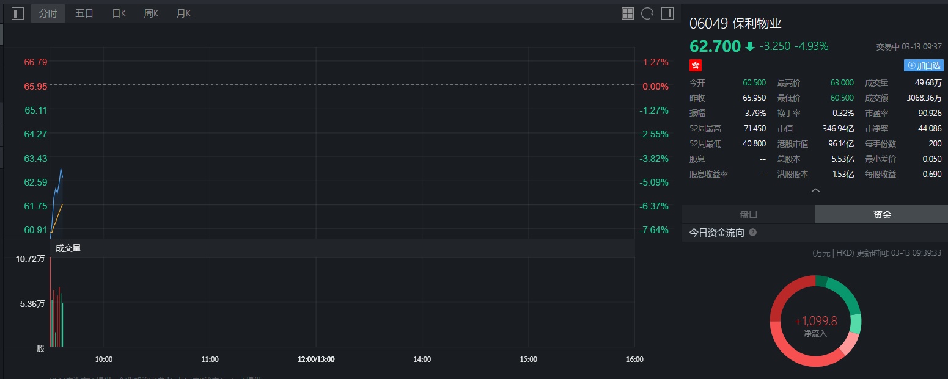948x379 pixels.
Task: Click the 最低价 value 60.500
Action: pos(842,98)
